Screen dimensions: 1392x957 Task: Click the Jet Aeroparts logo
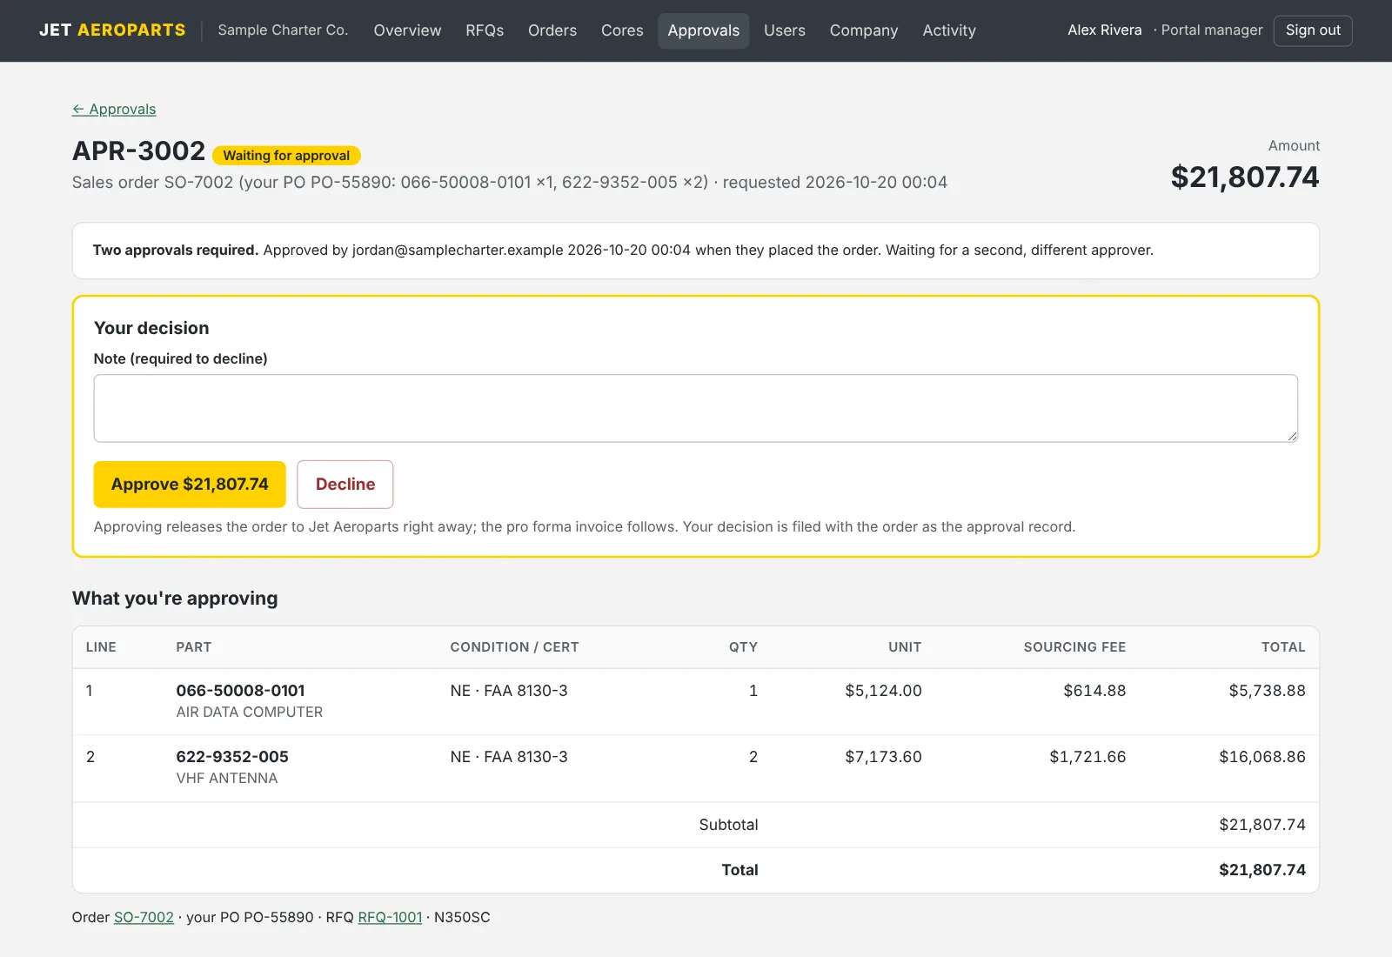point(112,30)
